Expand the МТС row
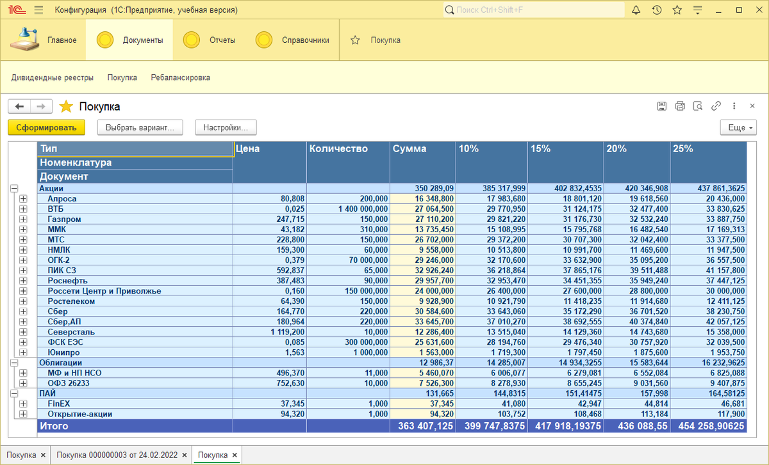Image resolution: width=769 pixels, height=465 pixels. pos(24,240)
